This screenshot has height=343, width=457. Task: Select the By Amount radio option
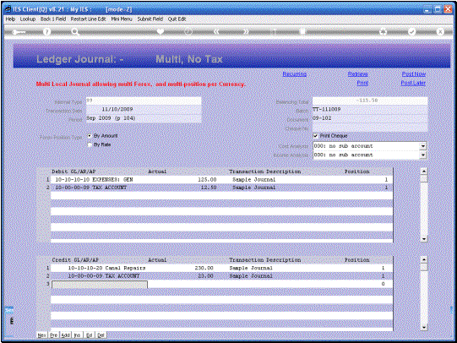(x=90, y=136)
